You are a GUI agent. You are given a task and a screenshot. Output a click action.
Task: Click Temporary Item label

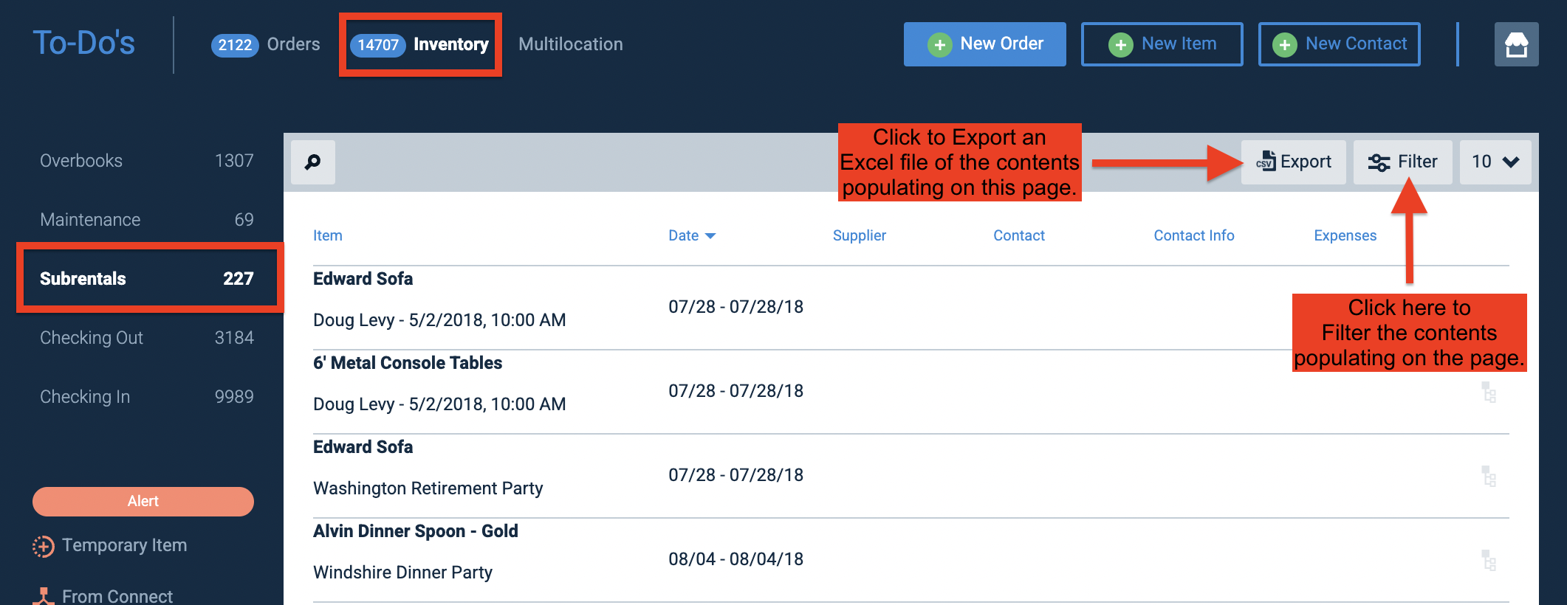(124, 545)
